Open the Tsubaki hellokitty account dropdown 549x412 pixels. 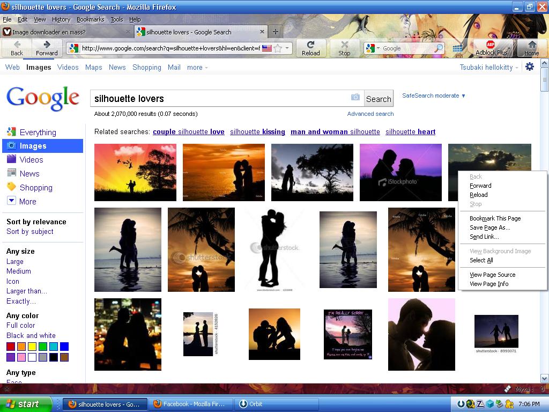(x=489, y=67)
